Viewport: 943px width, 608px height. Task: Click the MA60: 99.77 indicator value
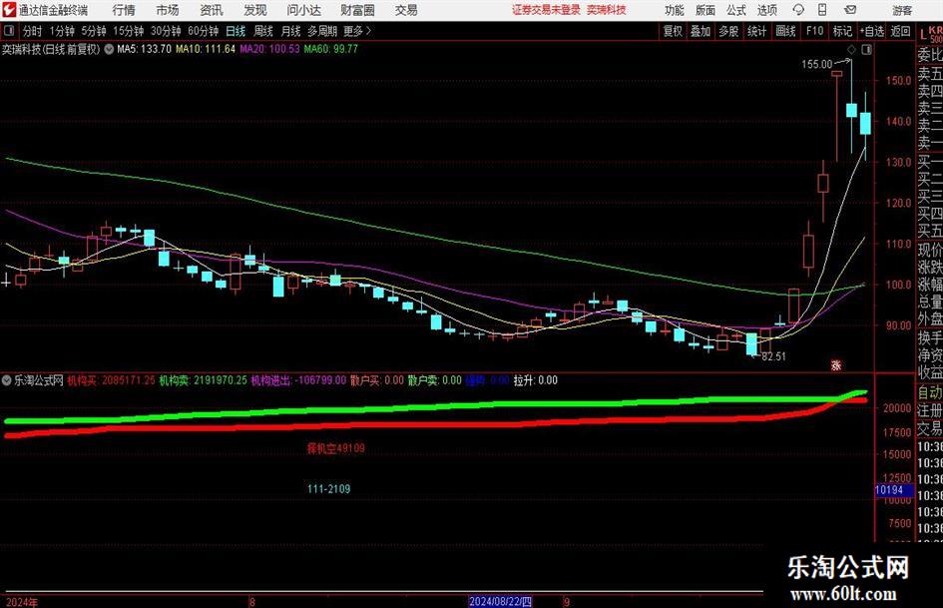point(330,49)
